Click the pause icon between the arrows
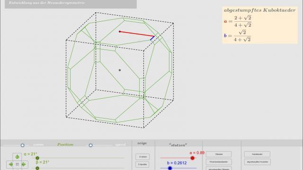The image size is (303, 170). pyautogui.click(x=17, y=164)
